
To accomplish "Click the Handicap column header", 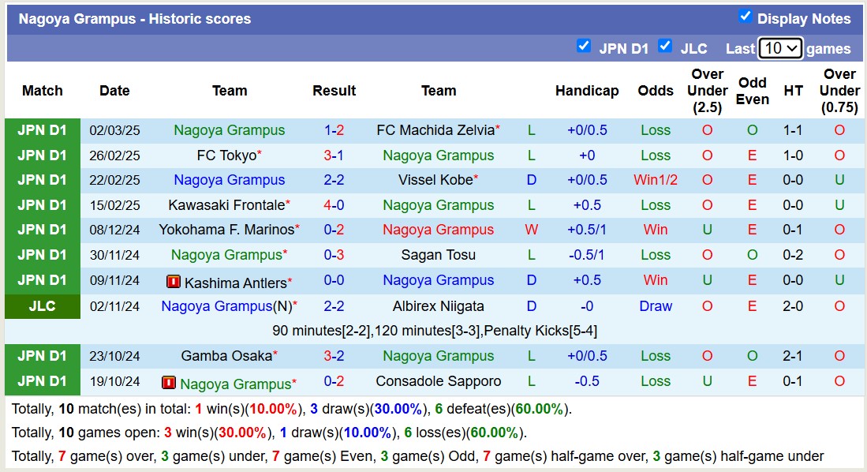I will (x=586, y=91).
